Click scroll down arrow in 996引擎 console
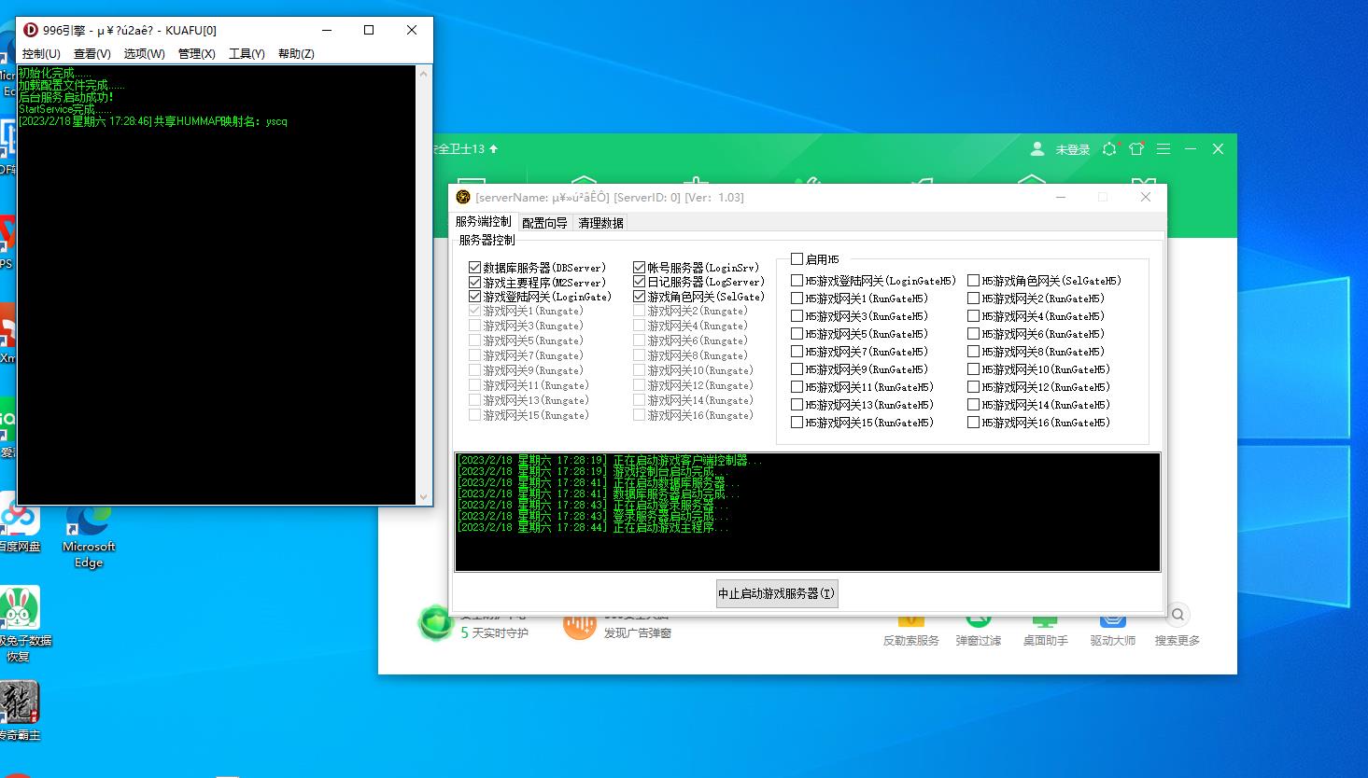This screenshot has width=1368, height=778. 424,497
